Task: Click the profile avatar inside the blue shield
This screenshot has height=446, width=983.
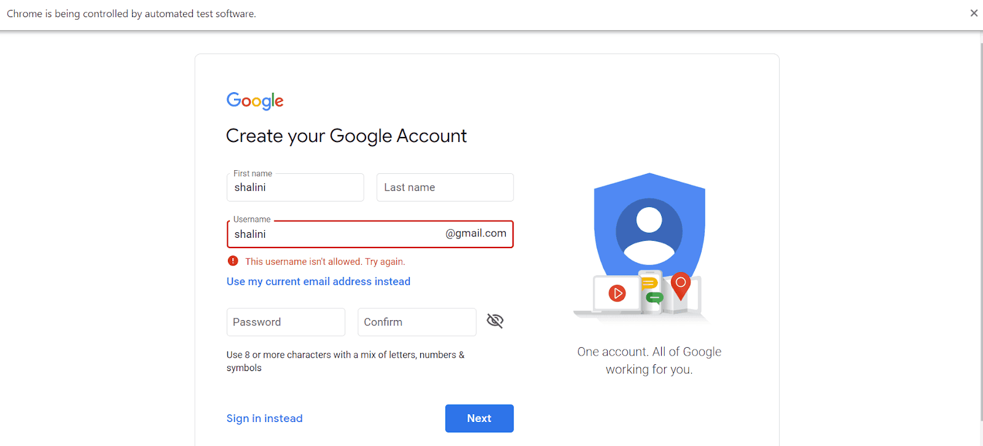Action: (649, 230)
